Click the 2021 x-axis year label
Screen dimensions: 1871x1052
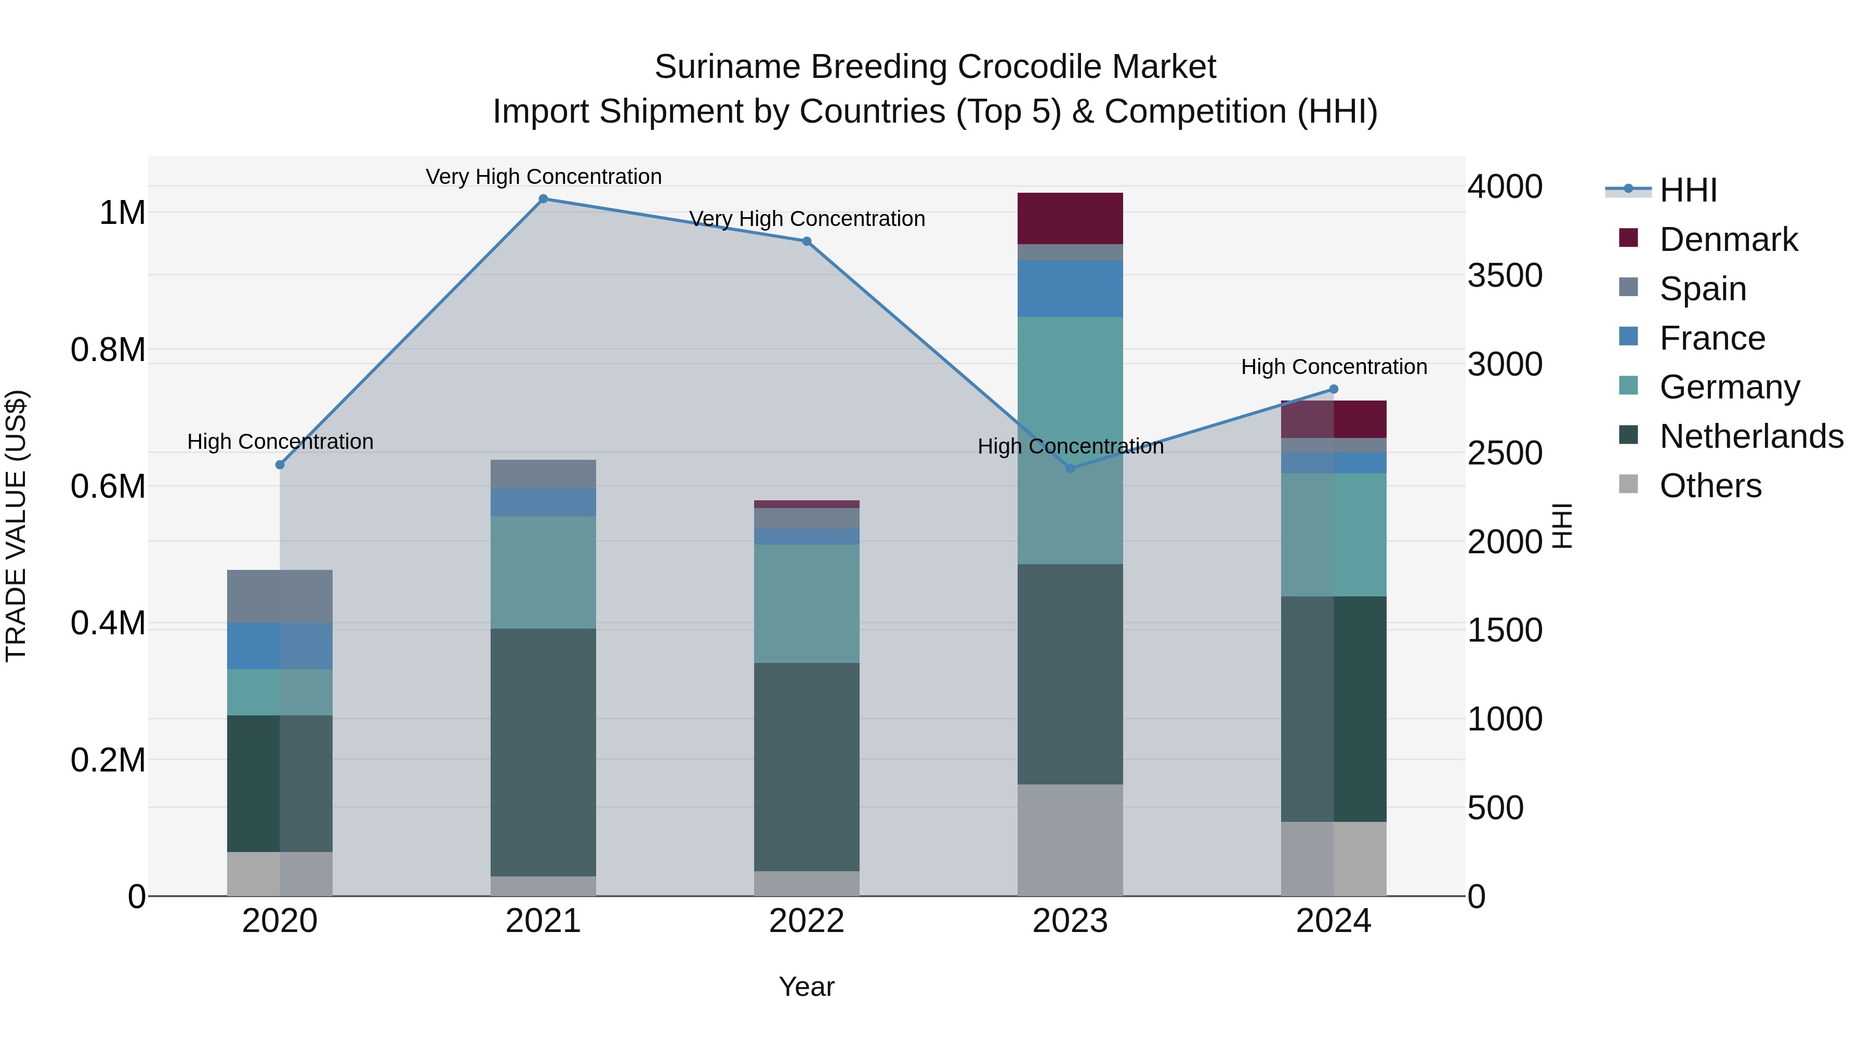(x=543, y=921)
